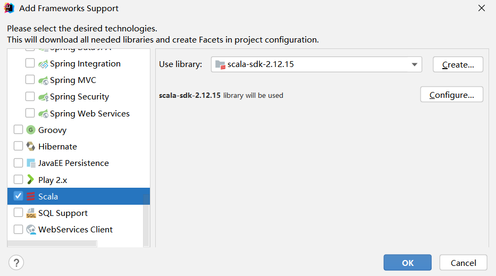Click the Play 2.x arrow icon
The height and width of the screenshot is (276, 496).
tap(31, 179)
